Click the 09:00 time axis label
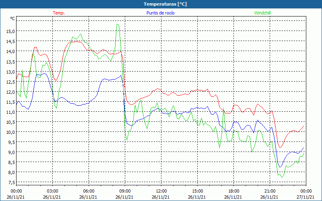322x201 pixels. (x=125, y=191)
